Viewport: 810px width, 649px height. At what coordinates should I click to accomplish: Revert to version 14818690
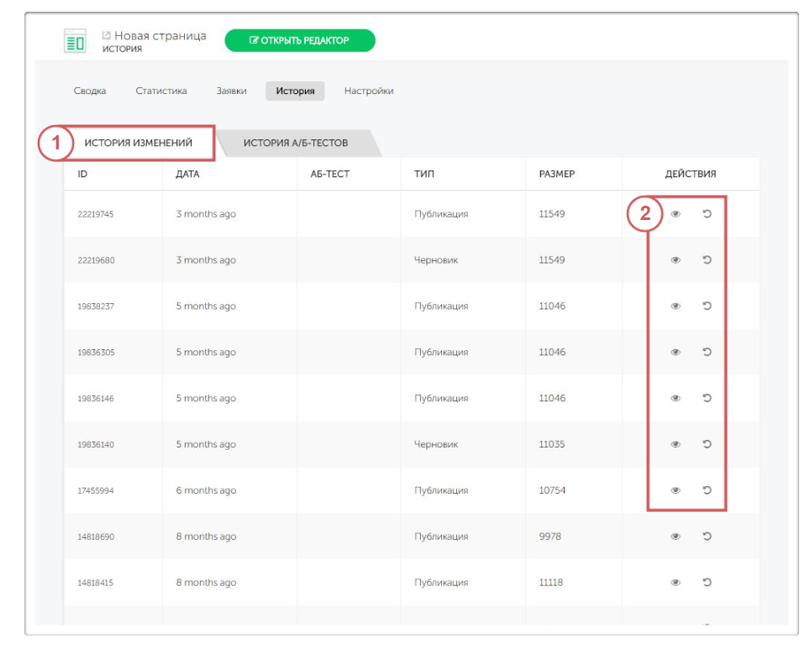(x=707, y=536)
